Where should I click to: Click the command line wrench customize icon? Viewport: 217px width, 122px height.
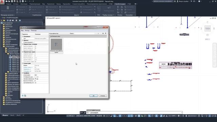[84, 113]
